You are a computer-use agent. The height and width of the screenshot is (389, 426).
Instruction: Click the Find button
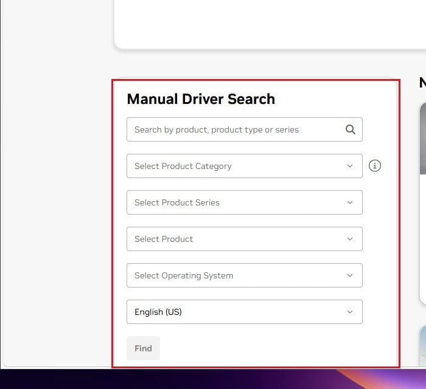[143, 348]
